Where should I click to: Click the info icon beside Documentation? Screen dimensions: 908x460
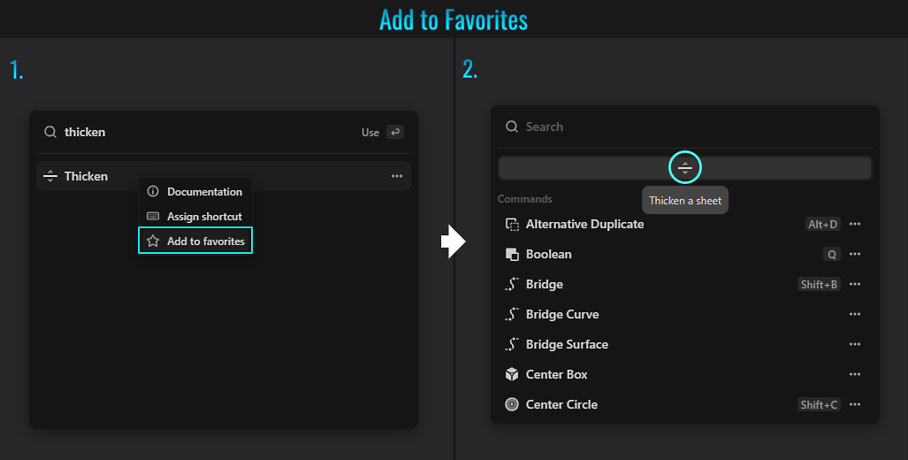tap(153, 191)
